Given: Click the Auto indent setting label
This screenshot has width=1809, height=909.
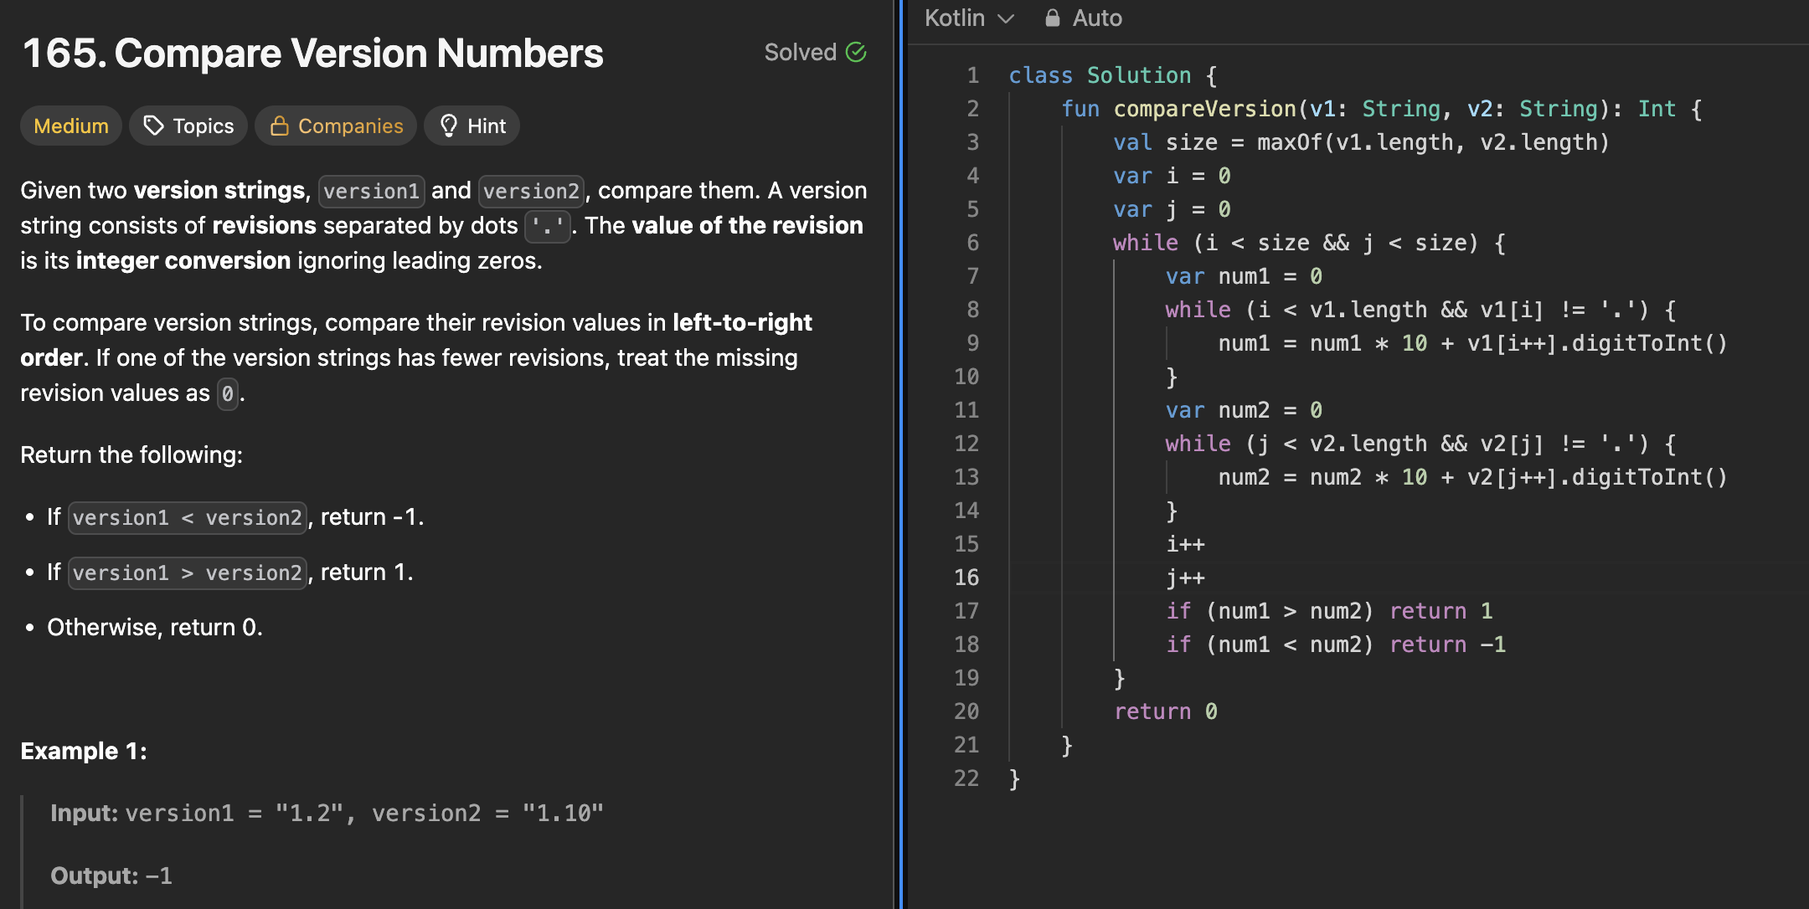Looking at the screenshot, I should (x=1097, y=18).
